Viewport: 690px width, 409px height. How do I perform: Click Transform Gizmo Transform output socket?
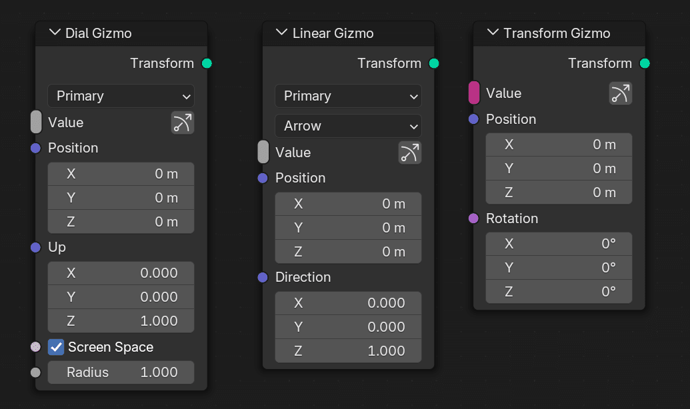645,63
